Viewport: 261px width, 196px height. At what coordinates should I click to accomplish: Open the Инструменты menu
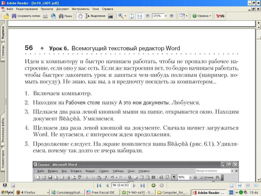(x=81, y=9)
